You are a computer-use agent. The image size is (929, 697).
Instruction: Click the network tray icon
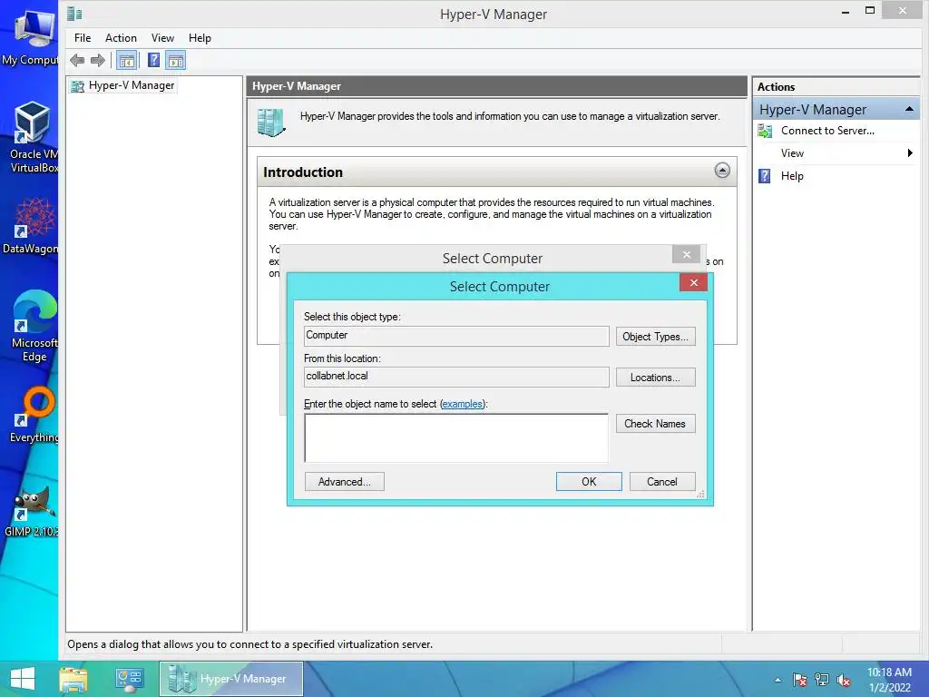click(822, 680)
